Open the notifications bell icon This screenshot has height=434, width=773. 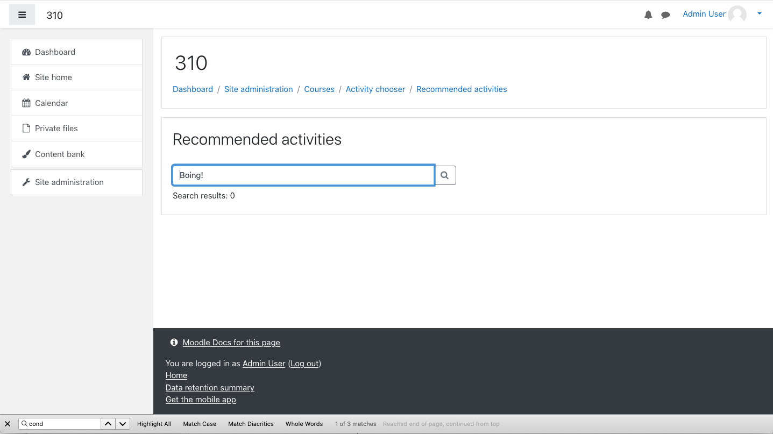pyautogui.click(x=648, y=15)
